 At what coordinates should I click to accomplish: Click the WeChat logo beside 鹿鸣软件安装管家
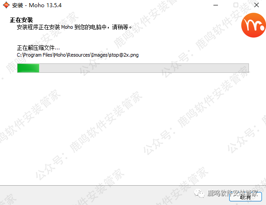(x=199, y=193)
